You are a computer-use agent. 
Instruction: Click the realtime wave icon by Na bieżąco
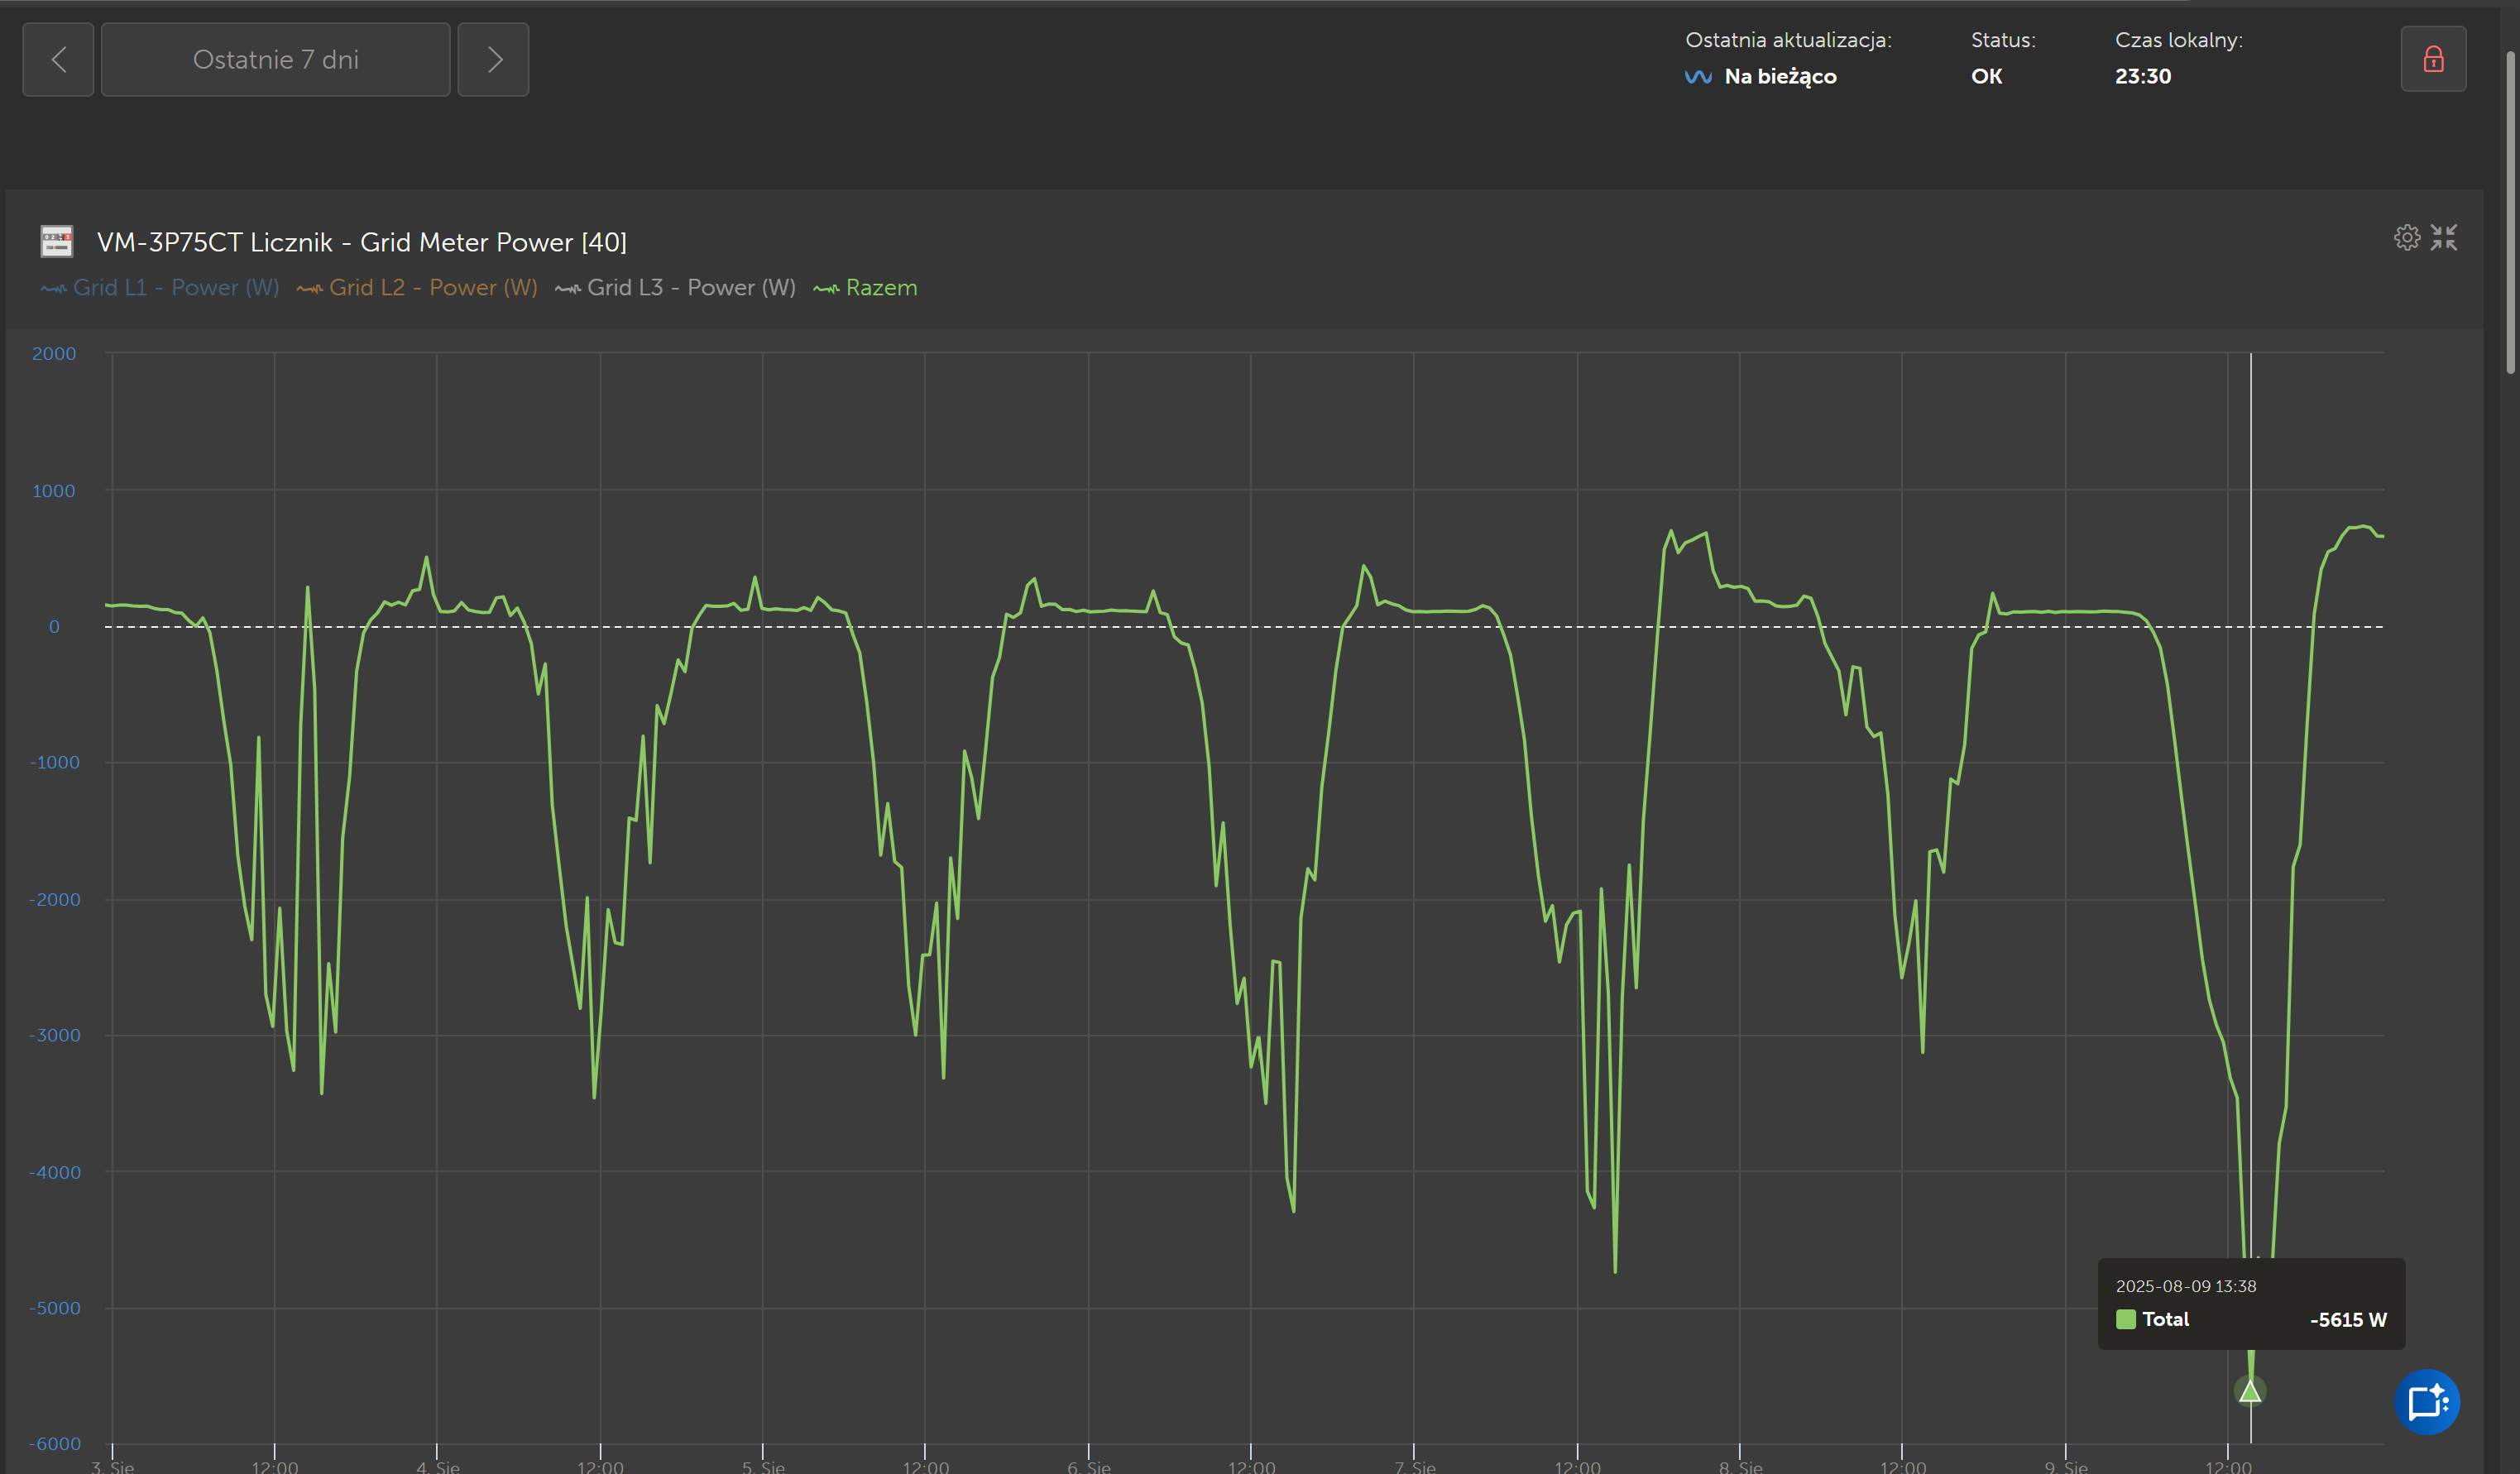[x=1698, y=77]
